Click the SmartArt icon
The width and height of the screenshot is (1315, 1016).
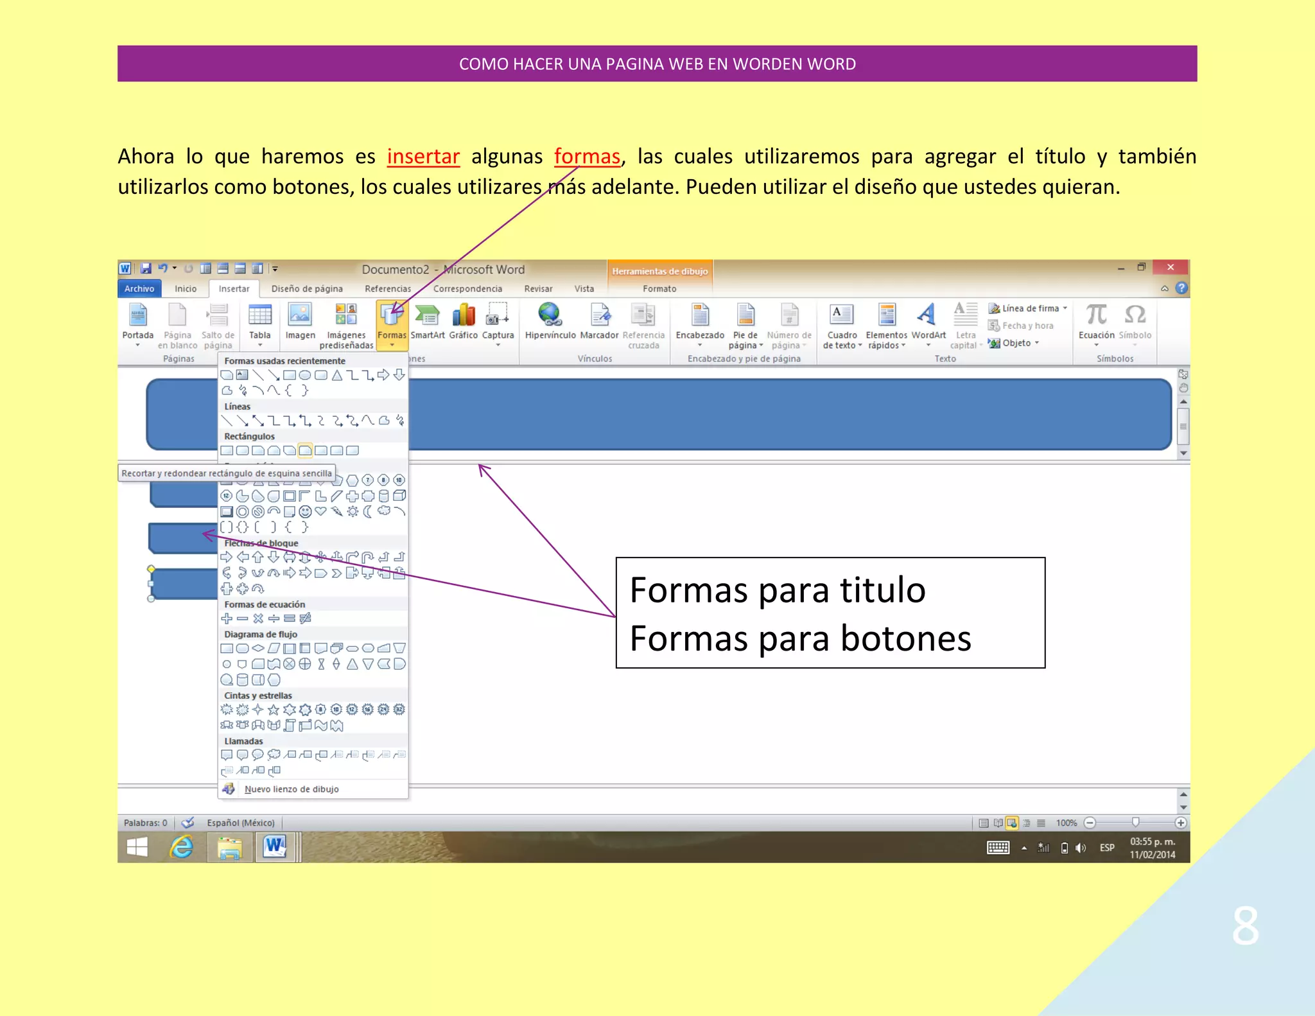pos(427,315)
